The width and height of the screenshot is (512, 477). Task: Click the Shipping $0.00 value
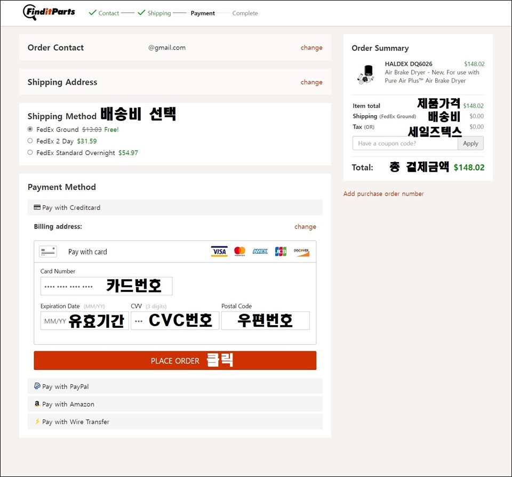coord(477,116)
